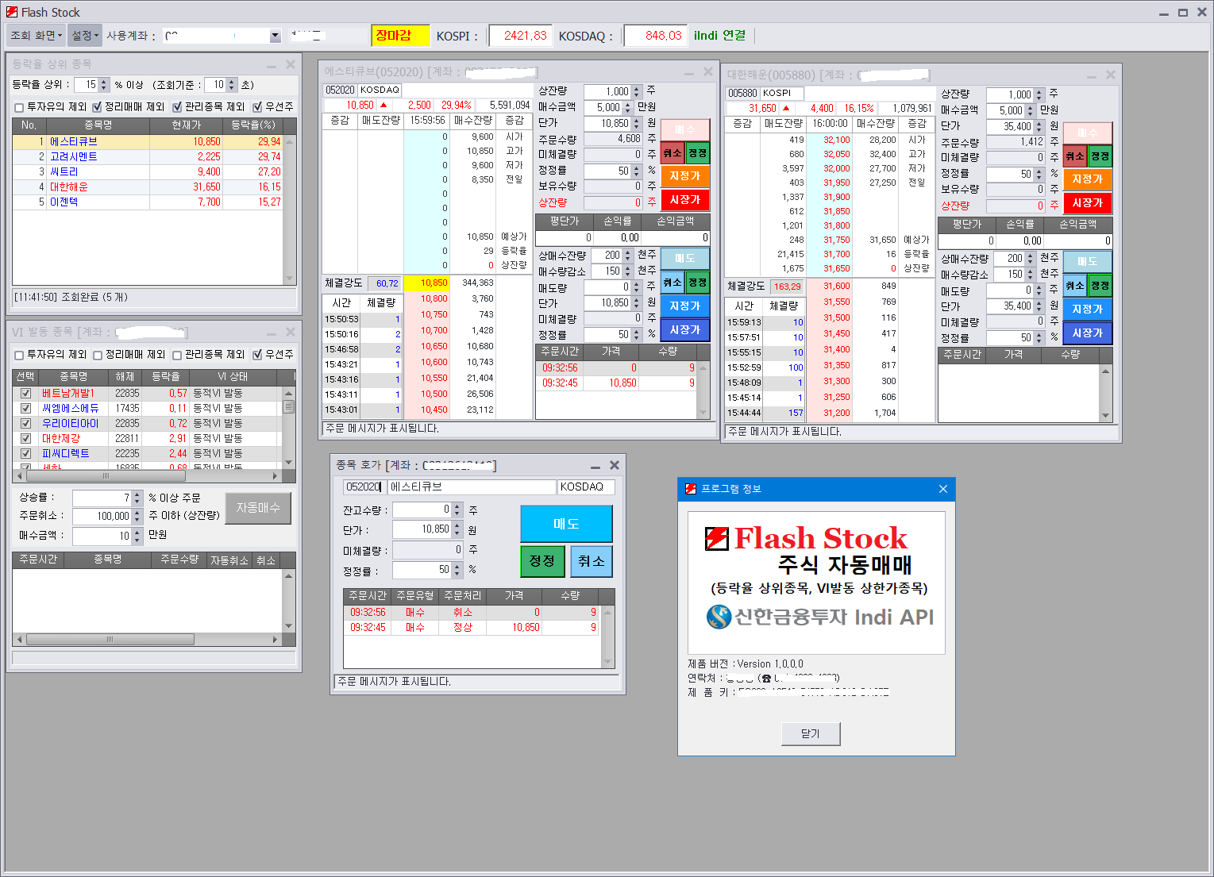The height and width of the screenshot is (877, 1214).
Task: Toggle 정리매매 제외 in 등락율 상위 종목 panel
Action: click(98, 107)
